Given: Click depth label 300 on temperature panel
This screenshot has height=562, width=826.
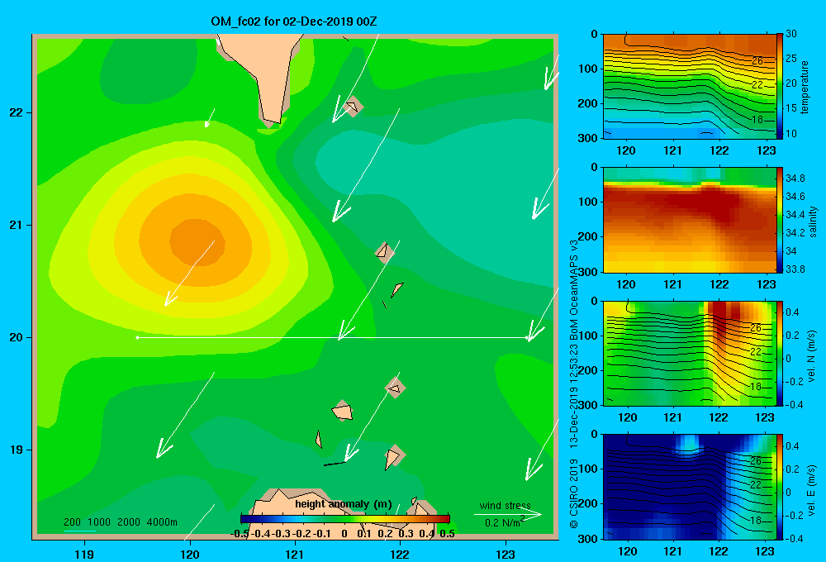Looking at the screenshot, I should click(588, 138).
